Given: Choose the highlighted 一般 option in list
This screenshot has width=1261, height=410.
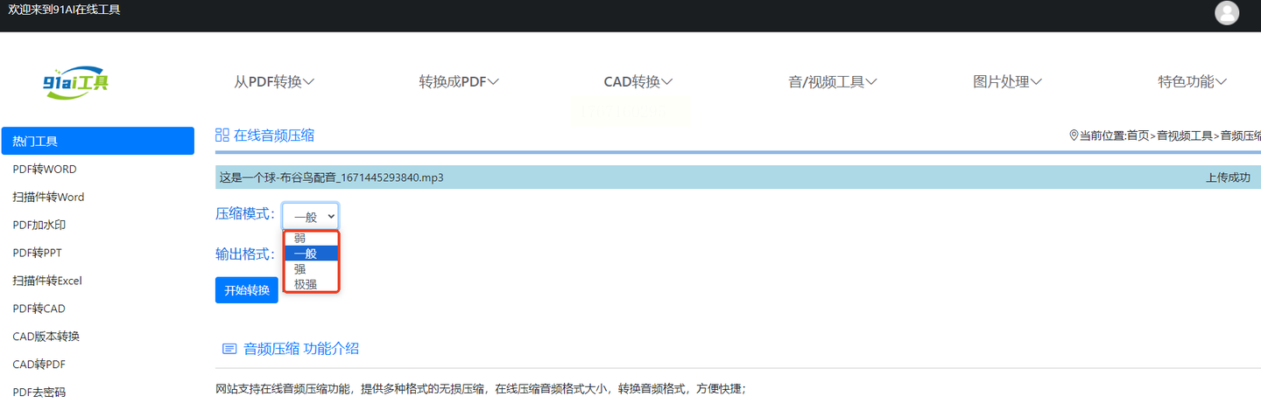Looking at the screenshot, I should pos(311,254).
